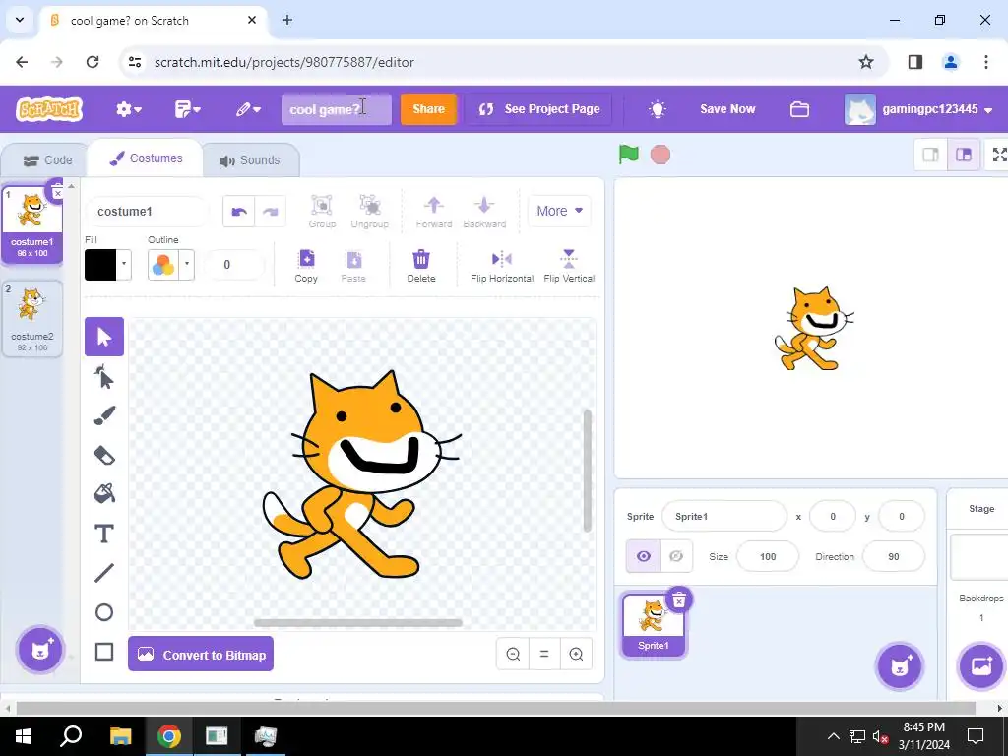1008x756 pixels.
Task: Select the arrow Select tool
Action: pos(104,337)
